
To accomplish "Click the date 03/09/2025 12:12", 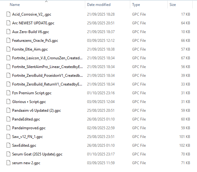I will (x=101, y=41).
